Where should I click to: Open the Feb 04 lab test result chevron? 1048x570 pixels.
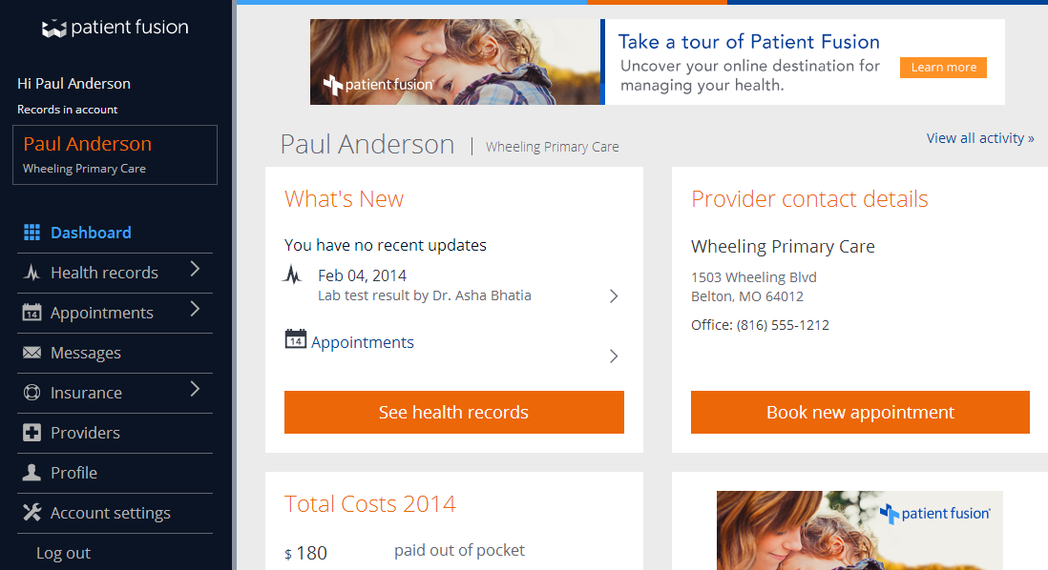pos(614,296)
